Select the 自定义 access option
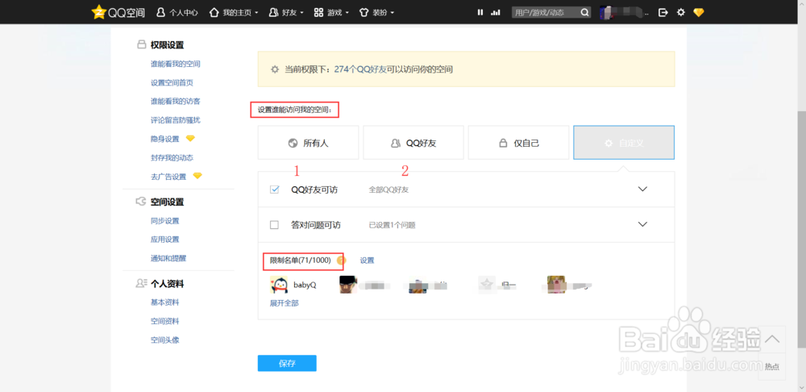Viewport: 806px width, 392px height. pos(624,143)
